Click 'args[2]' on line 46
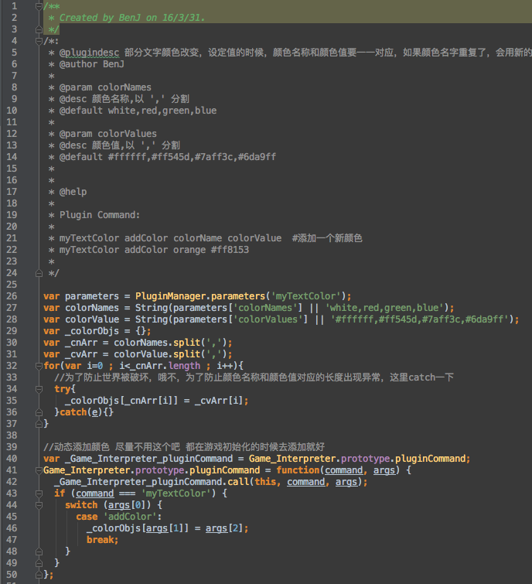The image size is (532, 584). tap(224, 528)
